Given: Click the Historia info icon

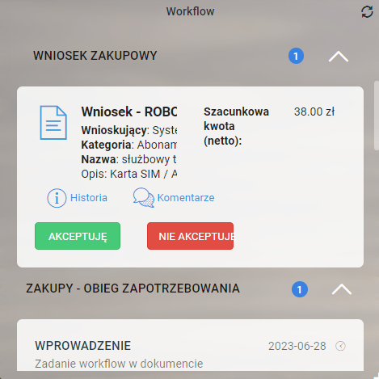Looking at the screenshot, I should pyautogui.click(x=57, y=198).
